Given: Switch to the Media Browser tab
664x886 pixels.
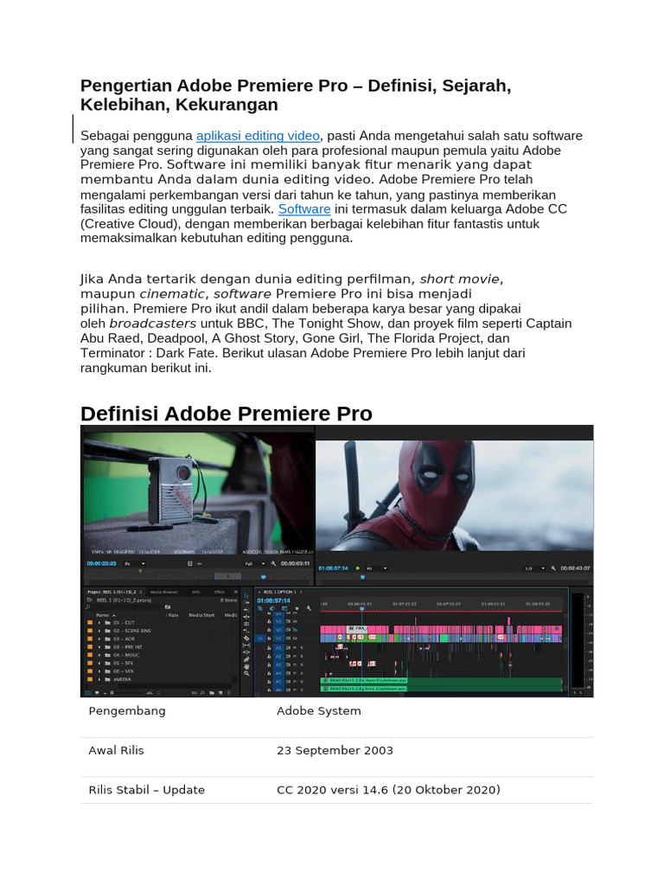Looking at the screenshot, I should [164, 592].
